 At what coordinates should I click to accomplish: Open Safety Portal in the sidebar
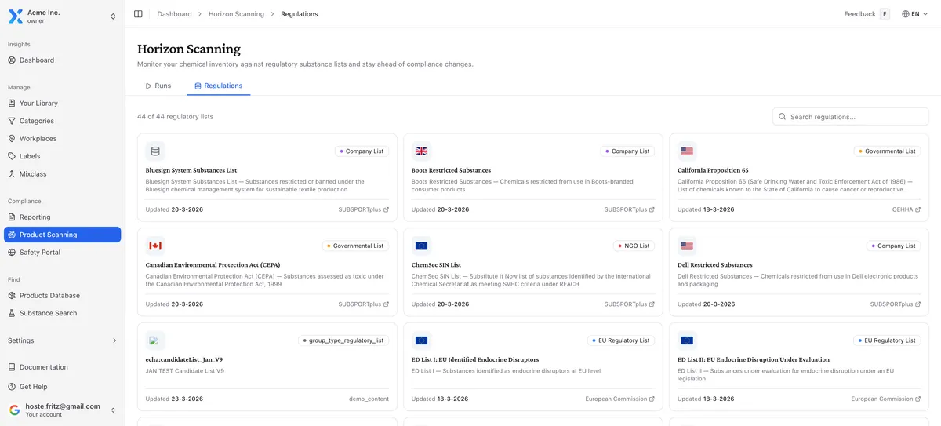[x=63, y=252]
